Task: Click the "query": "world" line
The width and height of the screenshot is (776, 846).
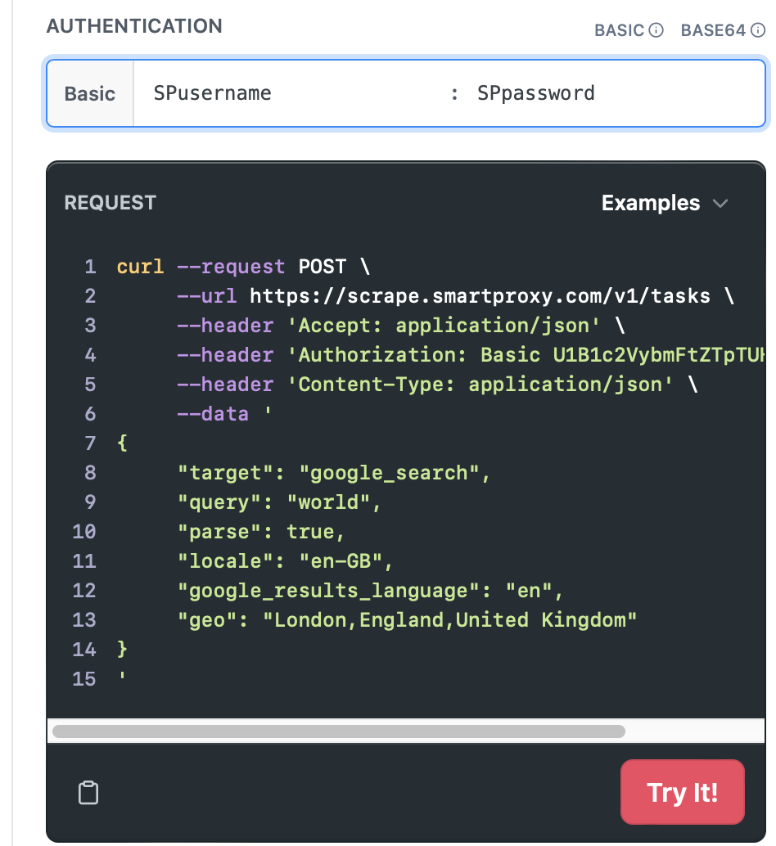Action: pyautogui.click(x=279, y=502)
